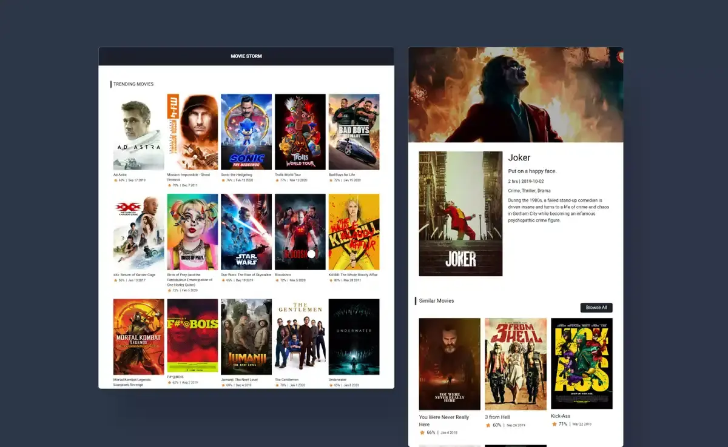Select the 3 from Hell poster
Screen dimensions: 728x447
516,364
